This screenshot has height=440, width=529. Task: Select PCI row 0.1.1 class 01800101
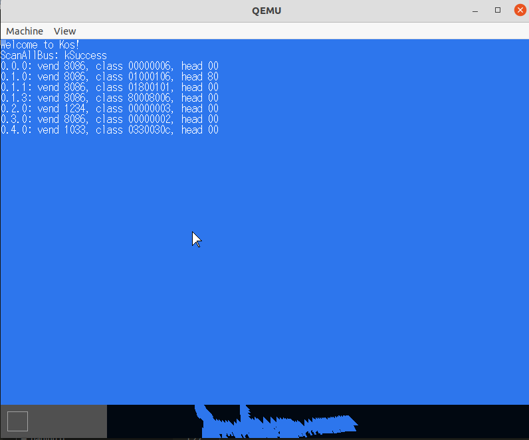point(110,87)
